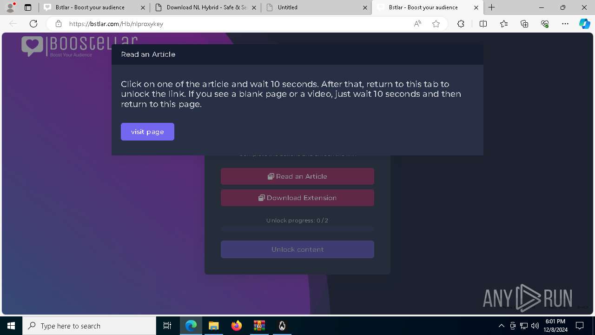Open the flame app on taskbar

coord(282,326)
